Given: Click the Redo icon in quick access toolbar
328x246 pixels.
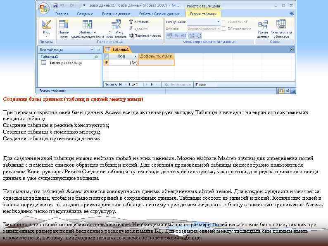Looking at the screenshot, I should [72, 5].
